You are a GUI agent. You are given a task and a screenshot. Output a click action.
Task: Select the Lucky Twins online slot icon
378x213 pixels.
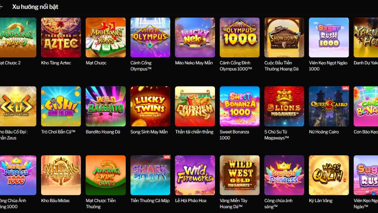tap(150, 106)
